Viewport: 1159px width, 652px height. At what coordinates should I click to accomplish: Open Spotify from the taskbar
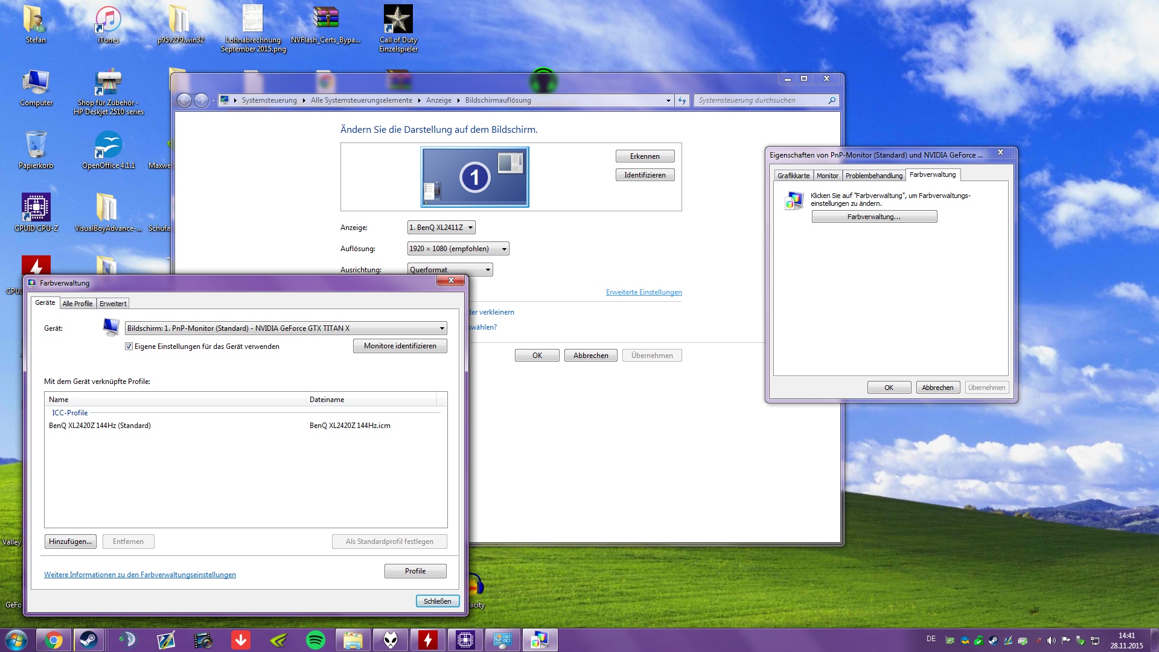pos(315,640)
